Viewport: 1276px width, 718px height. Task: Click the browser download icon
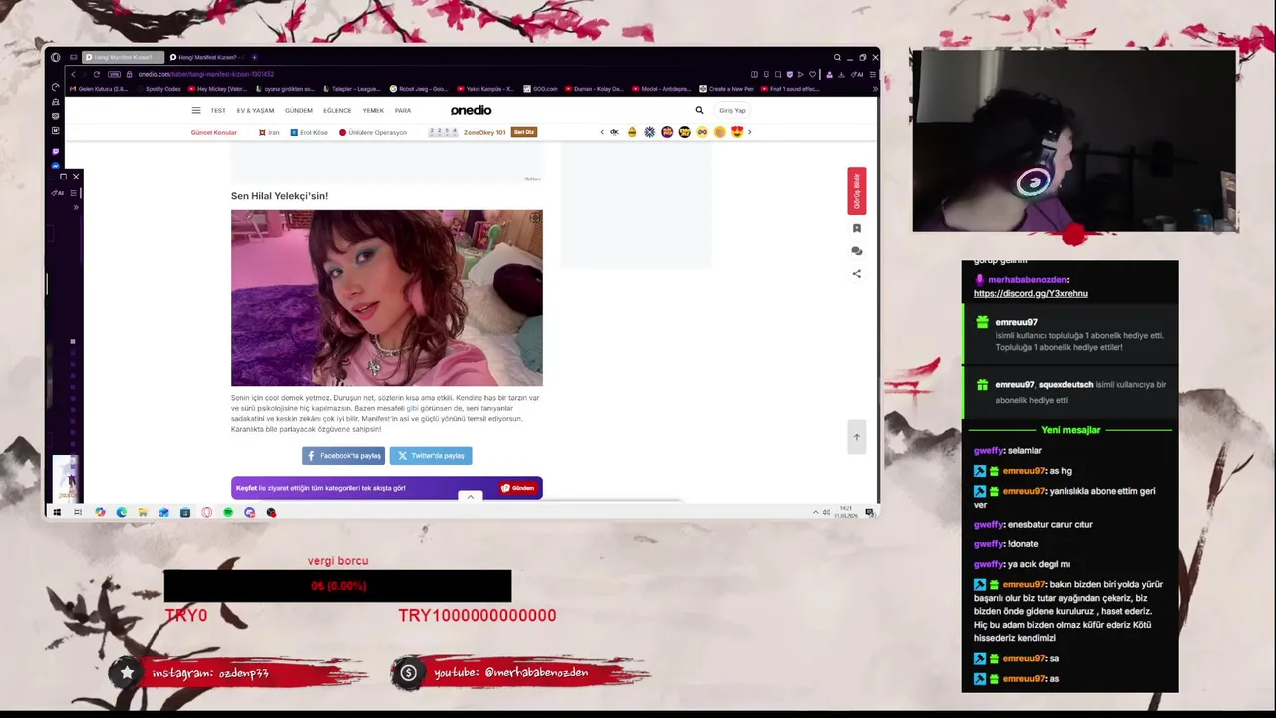[x=842, y=74]
